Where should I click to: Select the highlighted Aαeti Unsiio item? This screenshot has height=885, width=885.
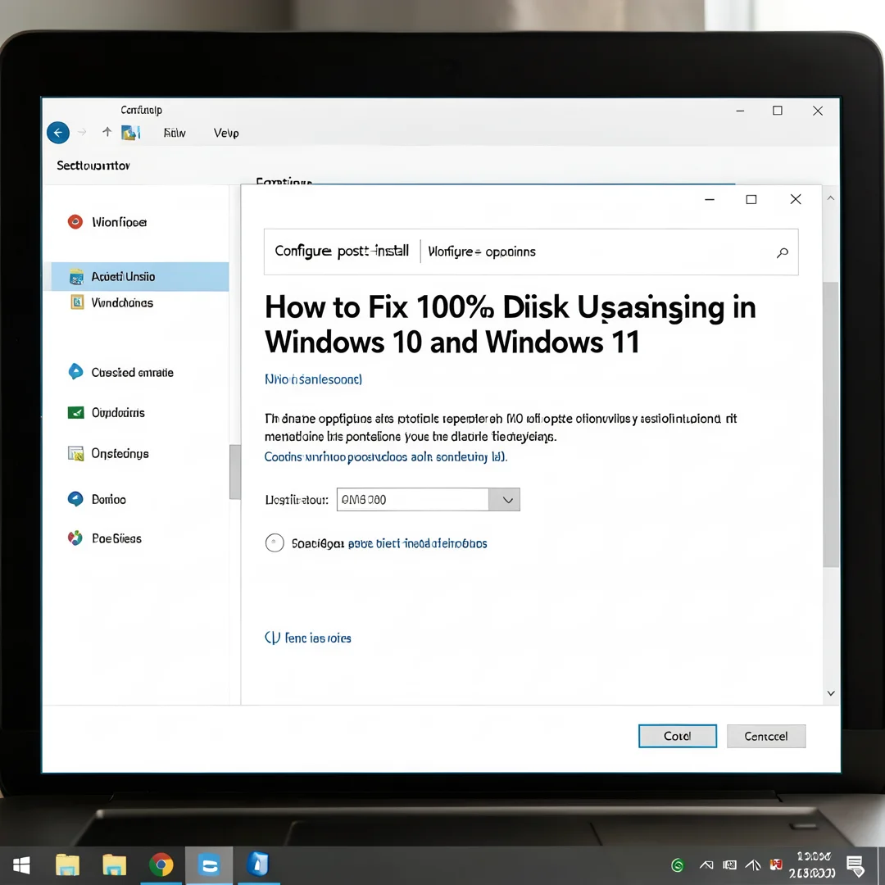point(140,277)
